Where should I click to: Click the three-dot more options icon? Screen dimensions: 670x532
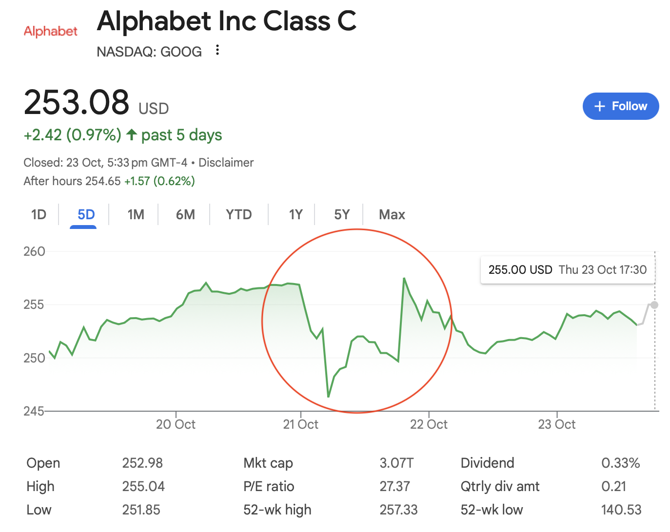click(x=217, y=50)
